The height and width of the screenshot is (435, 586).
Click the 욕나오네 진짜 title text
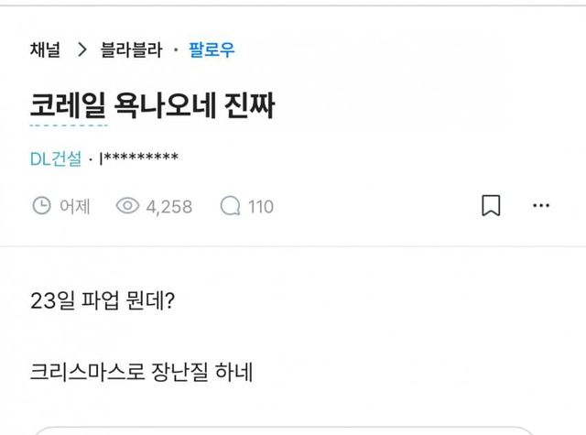pos(192,106)
